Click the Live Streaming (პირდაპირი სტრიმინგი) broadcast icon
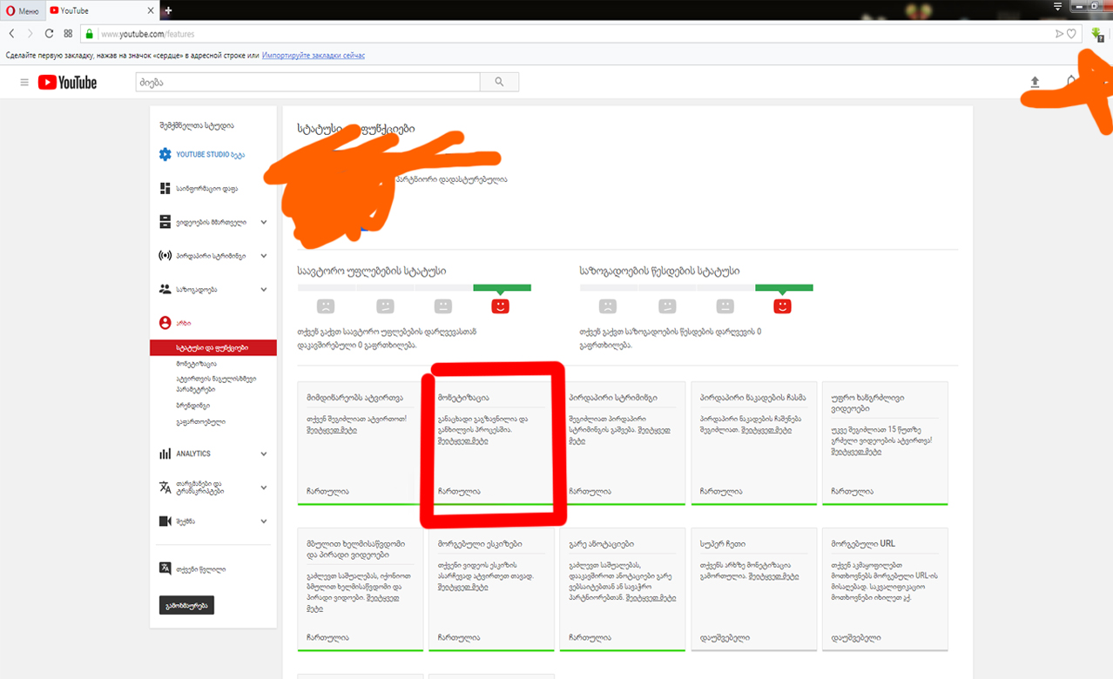 165,256
